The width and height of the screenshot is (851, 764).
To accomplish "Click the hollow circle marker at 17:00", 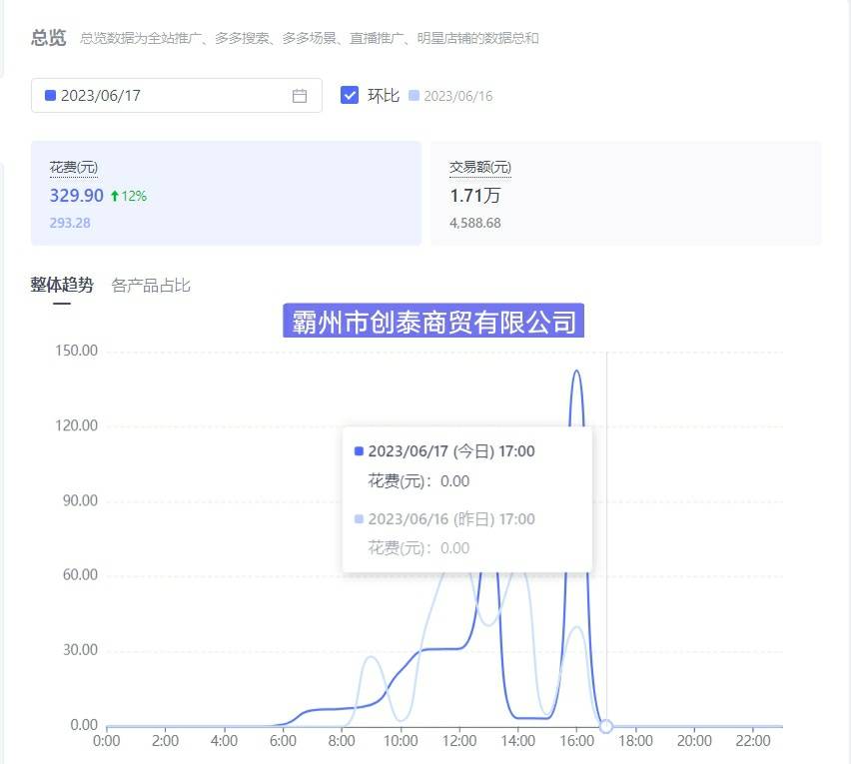I will point(605,726).
